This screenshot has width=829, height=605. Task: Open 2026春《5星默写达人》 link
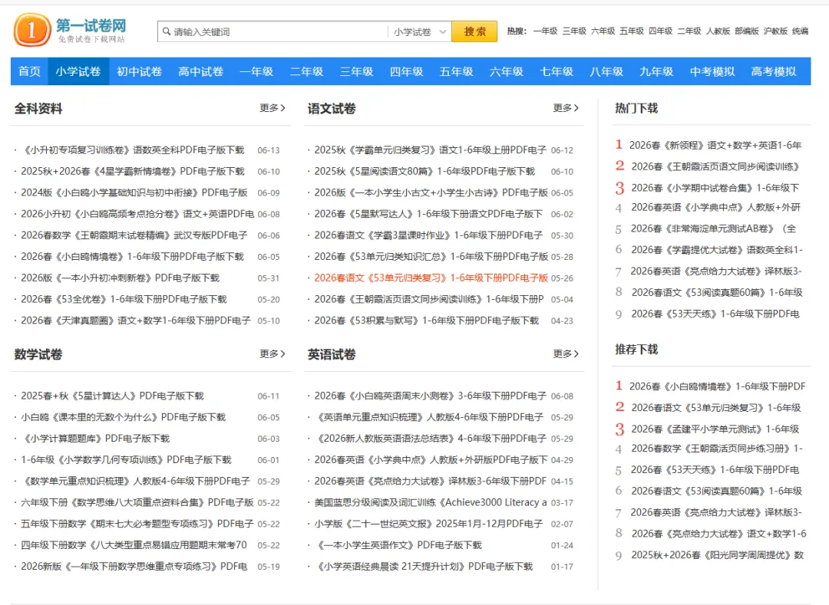click(x=429, y=214)
